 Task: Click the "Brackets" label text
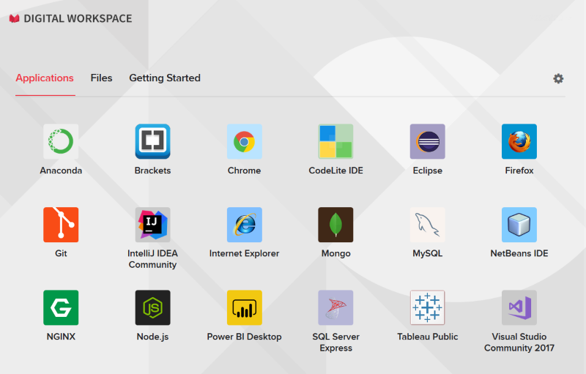[152, 171]
